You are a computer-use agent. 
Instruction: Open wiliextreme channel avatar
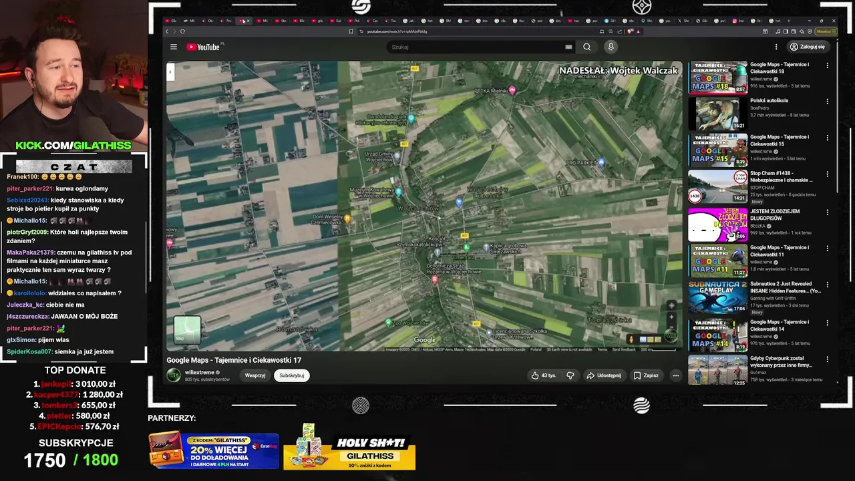click(x=174, y=375)
